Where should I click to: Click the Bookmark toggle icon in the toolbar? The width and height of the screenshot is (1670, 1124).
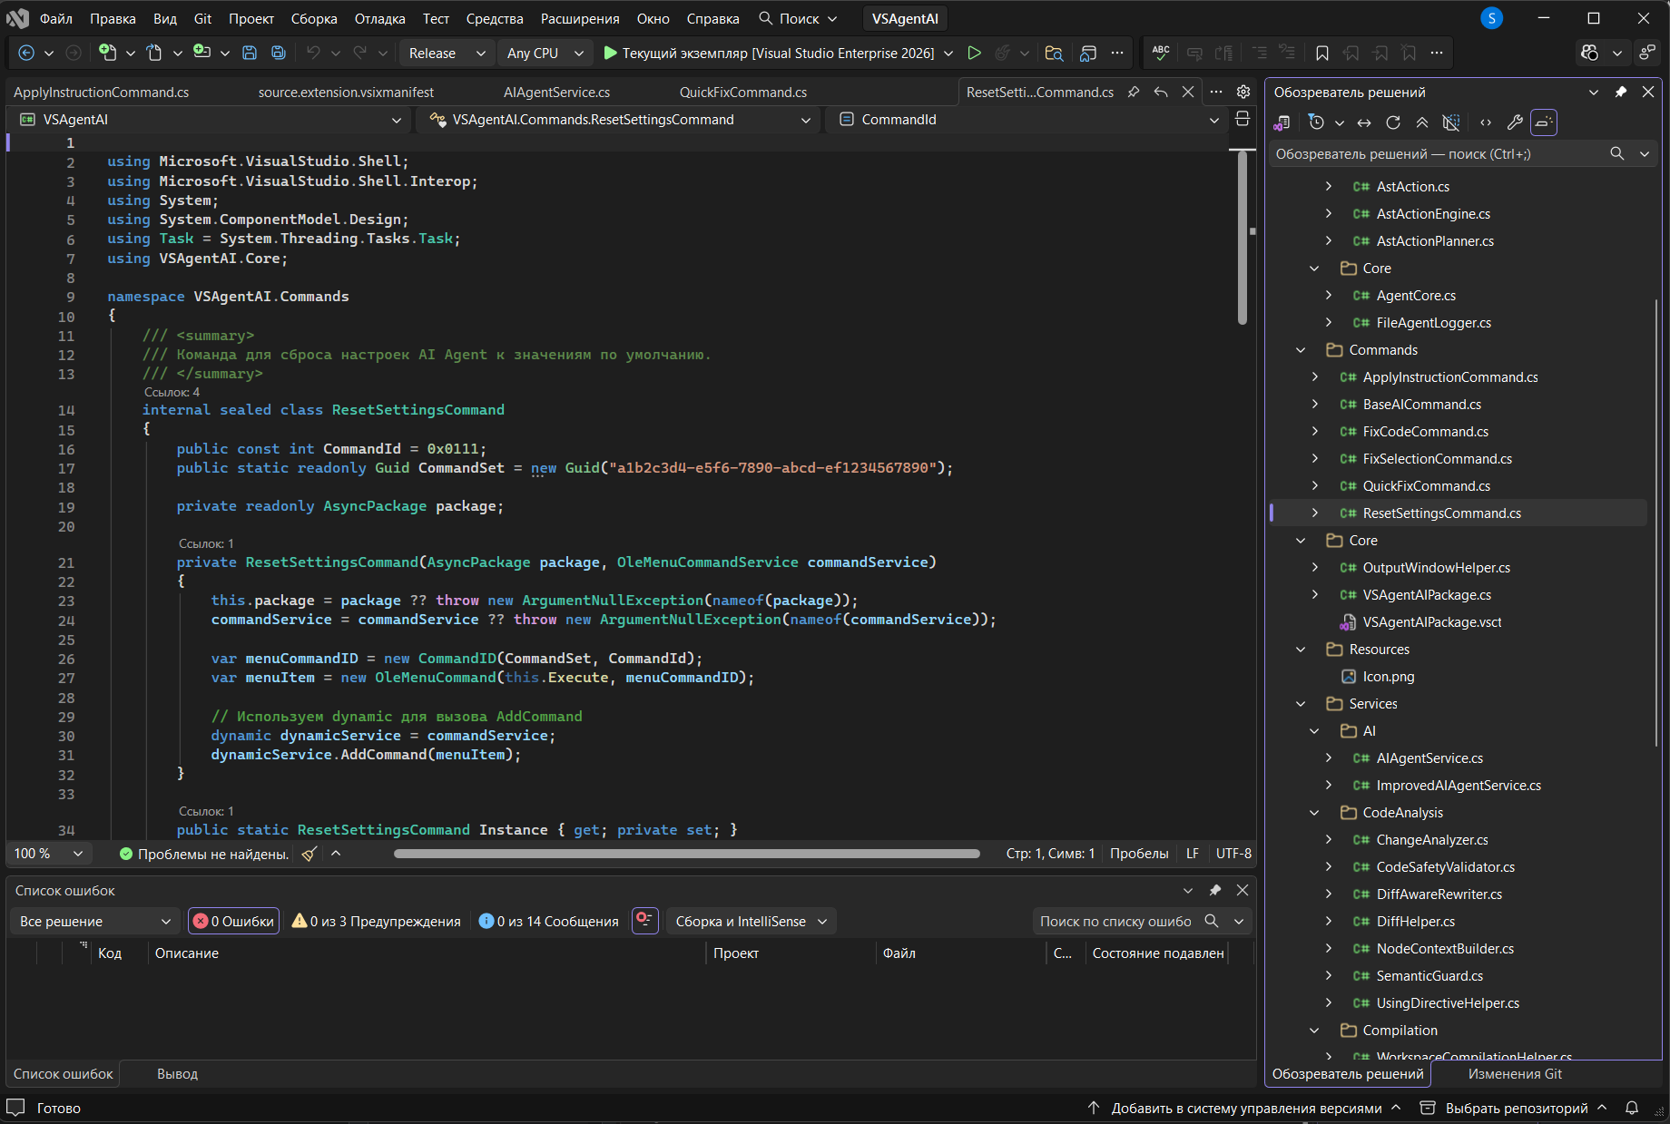[1321, 53]
